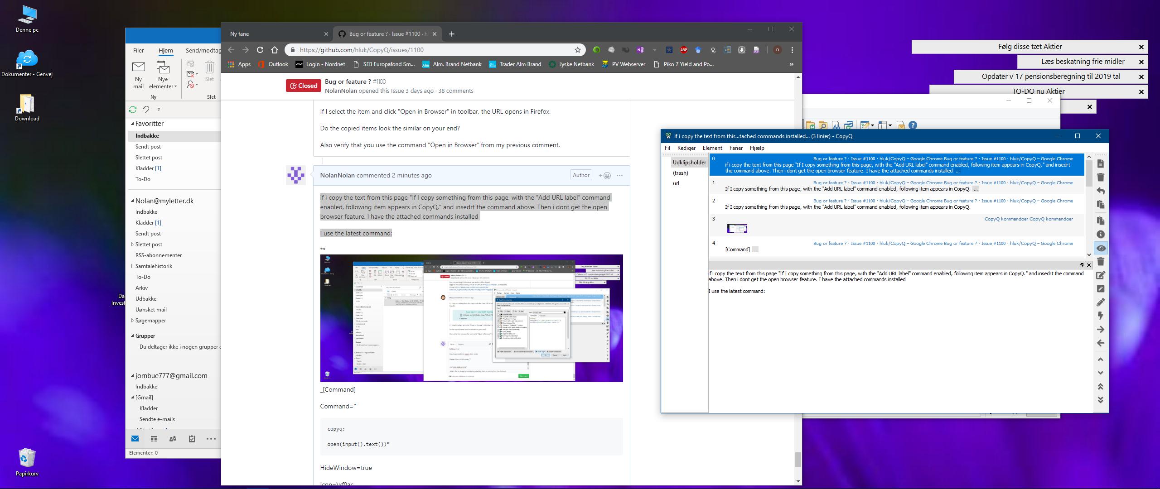
Task: Expand the [Gmail] folder in Outlook sidebar
Action: (132, 397)
